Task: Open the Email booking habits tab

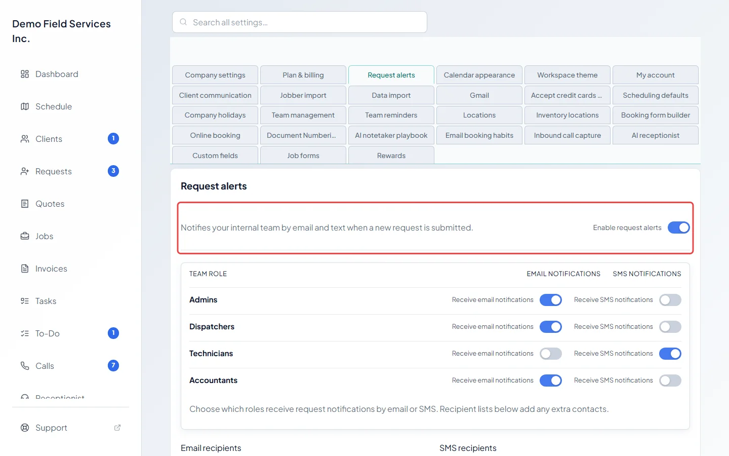Action: coord(479,135)
